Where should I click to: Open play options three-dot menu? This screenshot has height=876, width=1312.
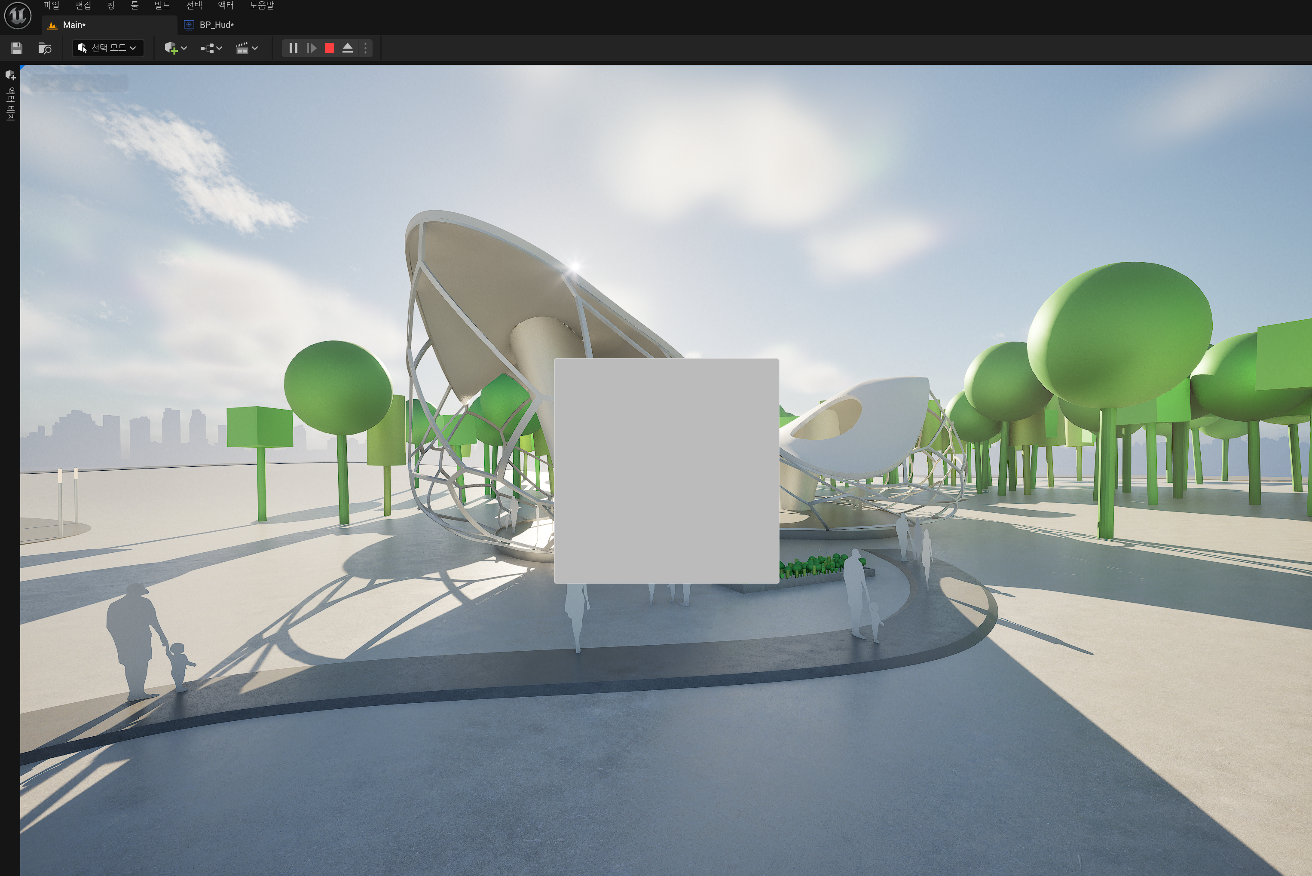365,48
